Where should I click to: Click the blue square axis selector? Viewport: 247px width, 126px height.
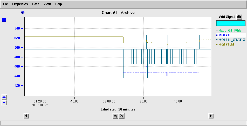pos(4,20)
